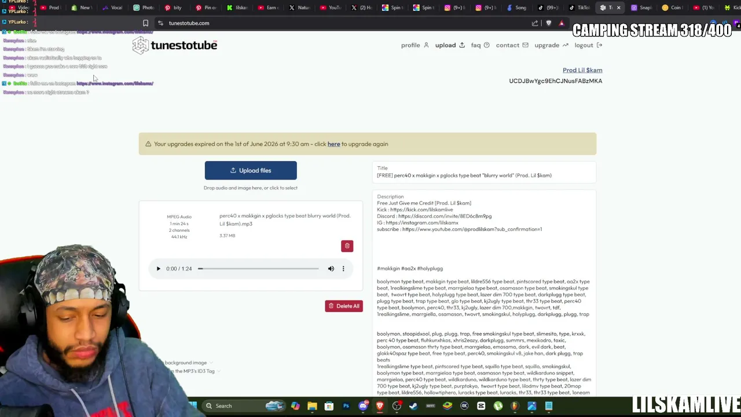Switch to the bitly browser tab
The width and height of the screenshot is (741, 417).
174,8
